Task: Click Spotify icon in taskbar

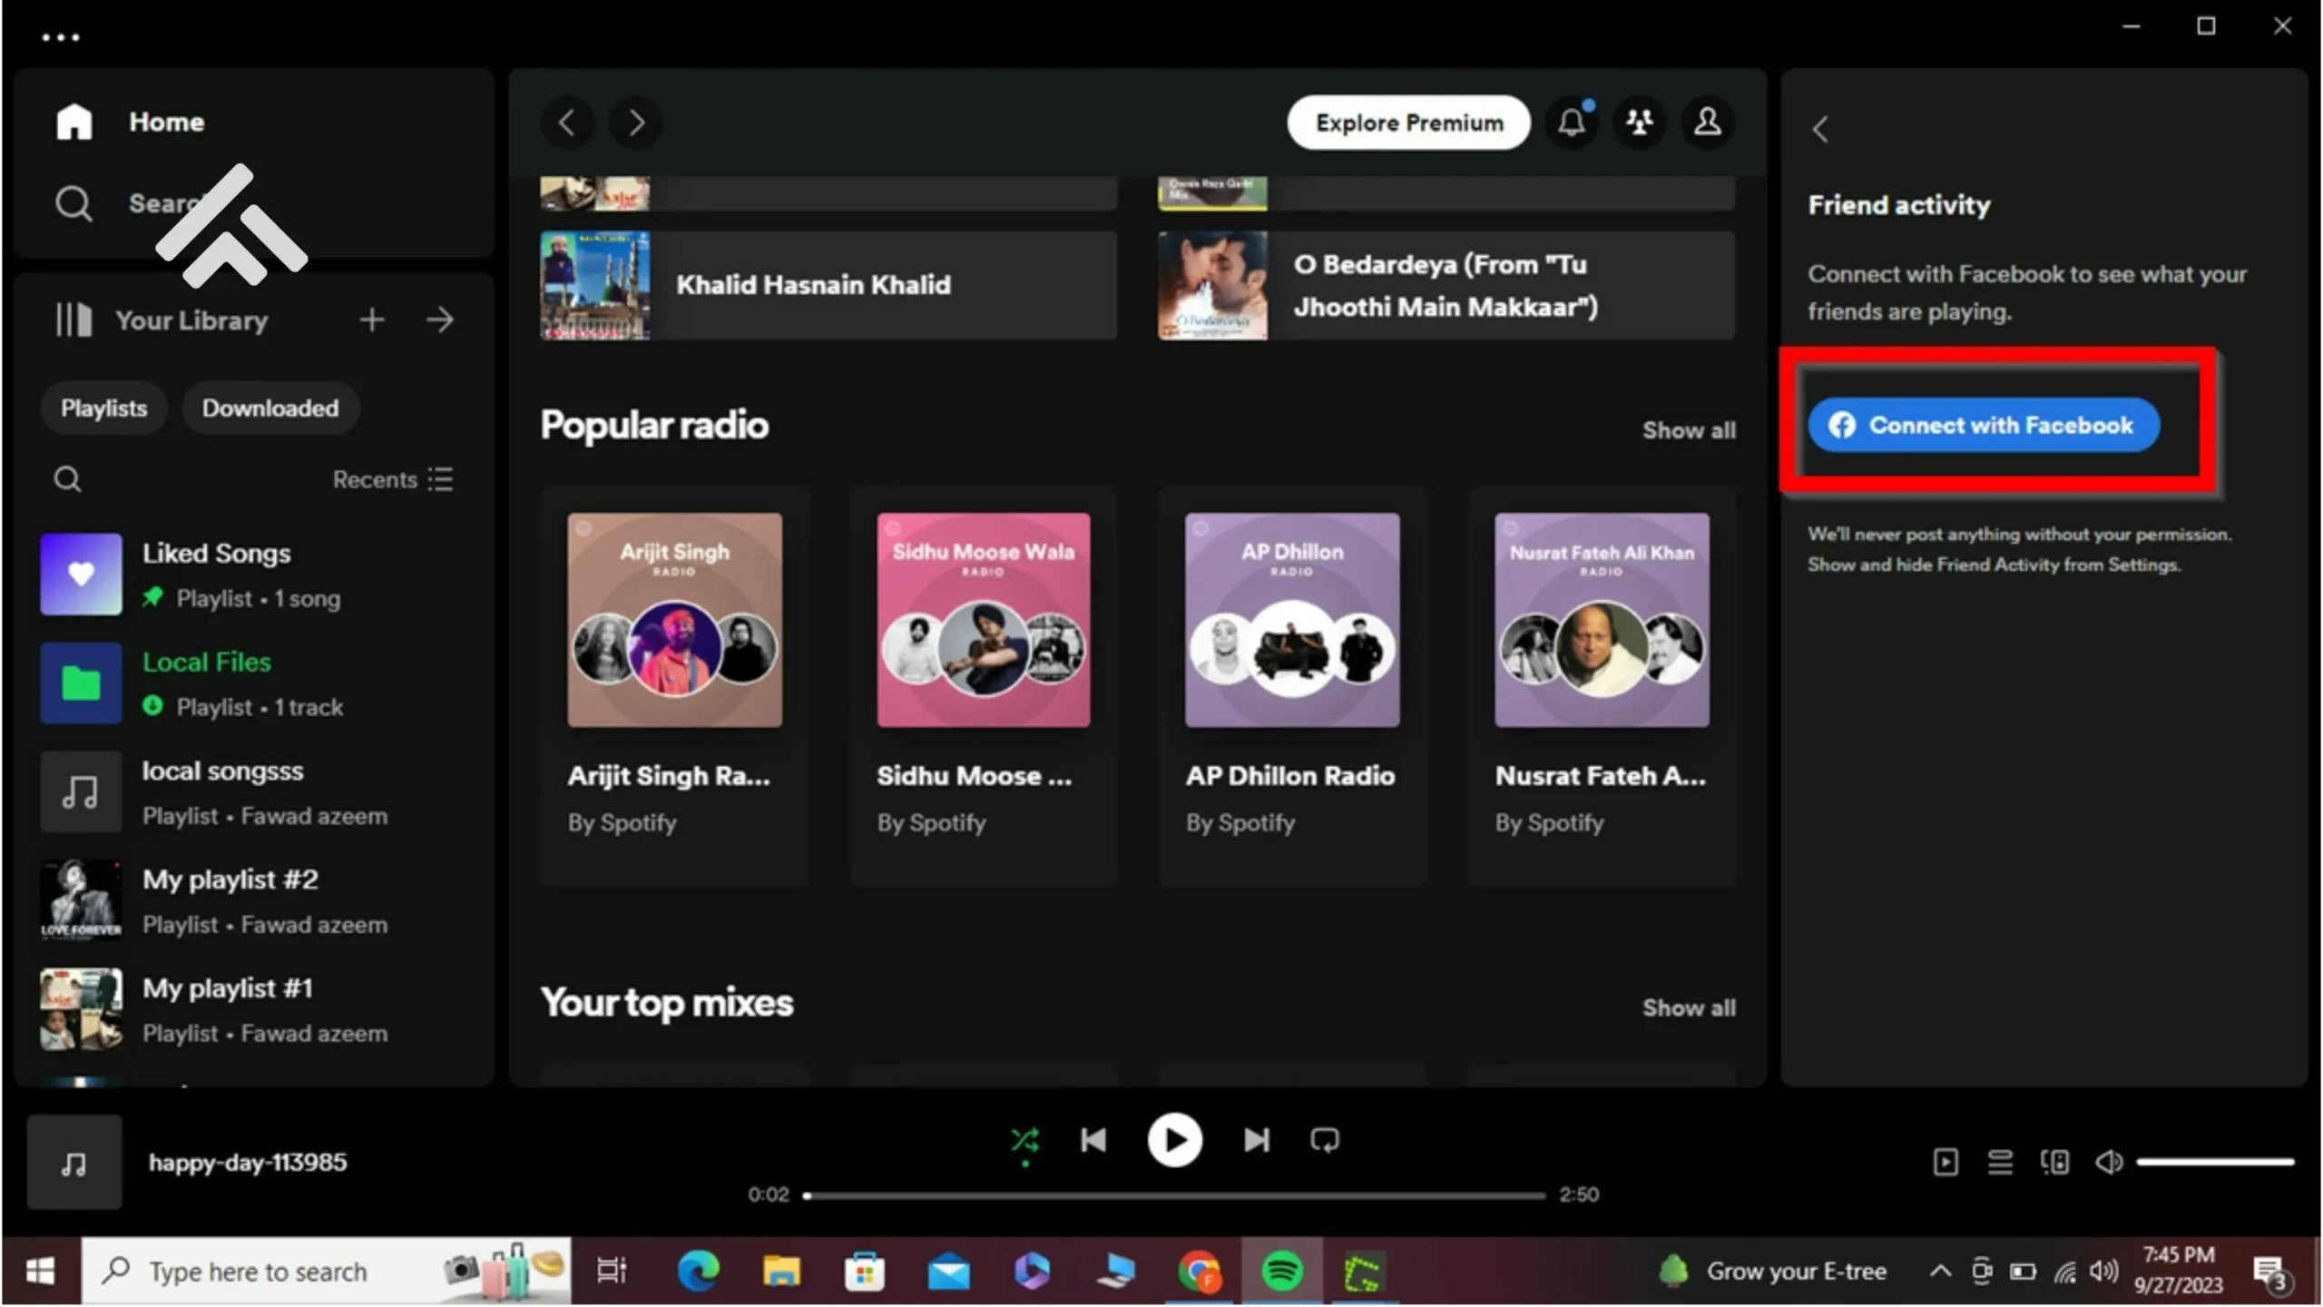Action: 1282,1272
